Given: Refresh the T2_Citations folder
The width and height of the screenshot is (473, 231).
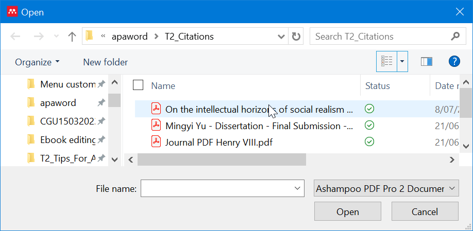Looking at the screenshot, I should pyautogui.click(x=296, y=37).
